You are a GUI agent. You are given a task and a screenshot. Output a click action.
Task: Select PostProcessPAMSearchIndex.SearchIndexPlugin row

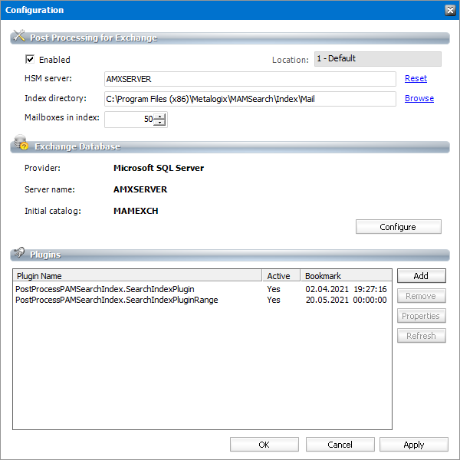202,289
